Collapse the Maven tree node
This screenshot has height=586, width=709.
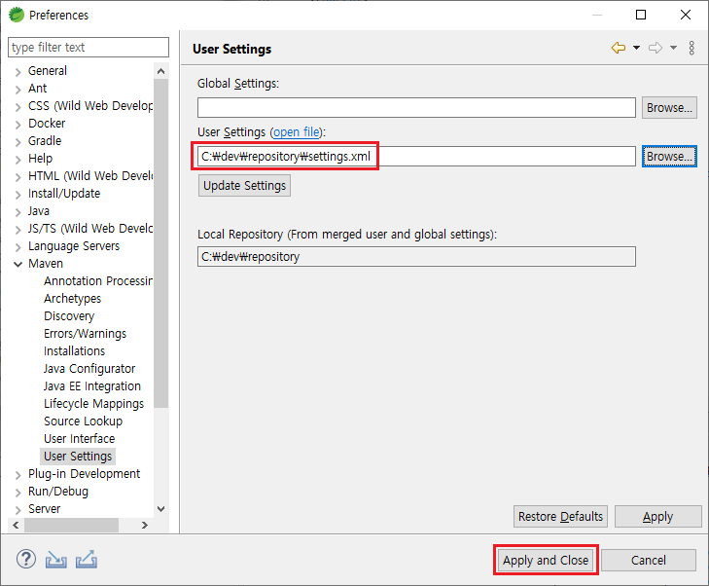(x=18, y=264)
